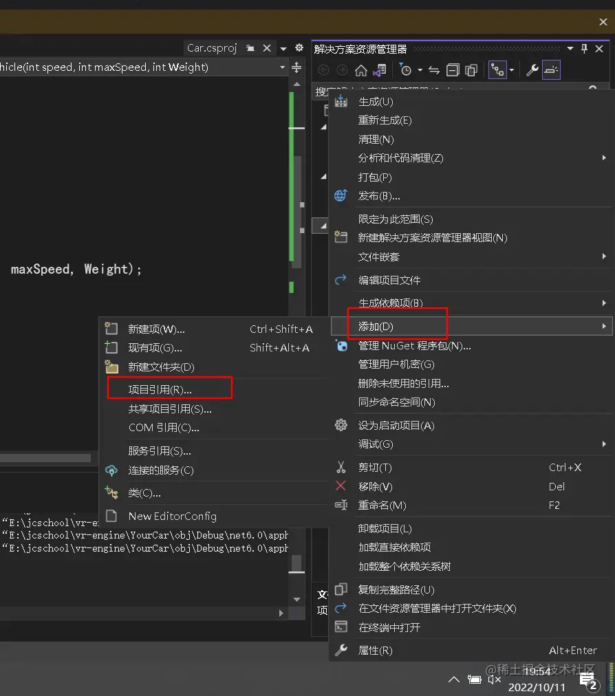Expand 生成依赖项(B) submenu
This screenshot has width=615, height=696.
coord(472,303)
